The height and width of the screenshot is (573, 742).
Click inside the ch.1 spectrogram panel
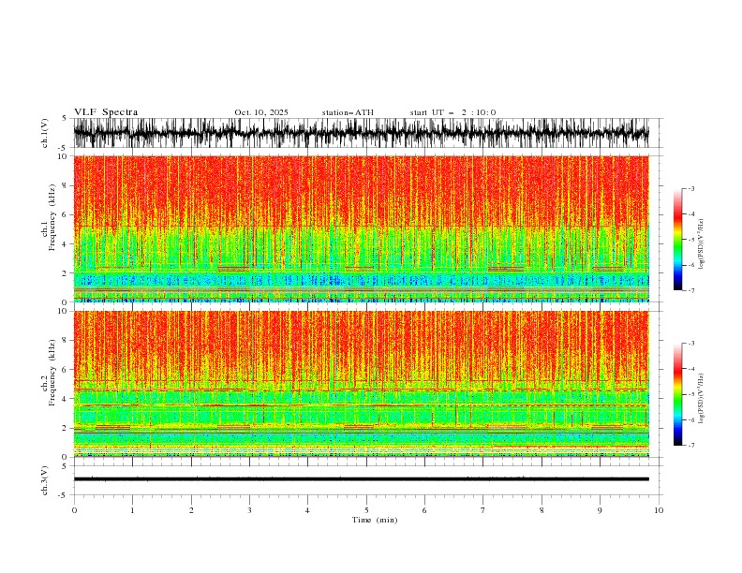tap(361, 228)
